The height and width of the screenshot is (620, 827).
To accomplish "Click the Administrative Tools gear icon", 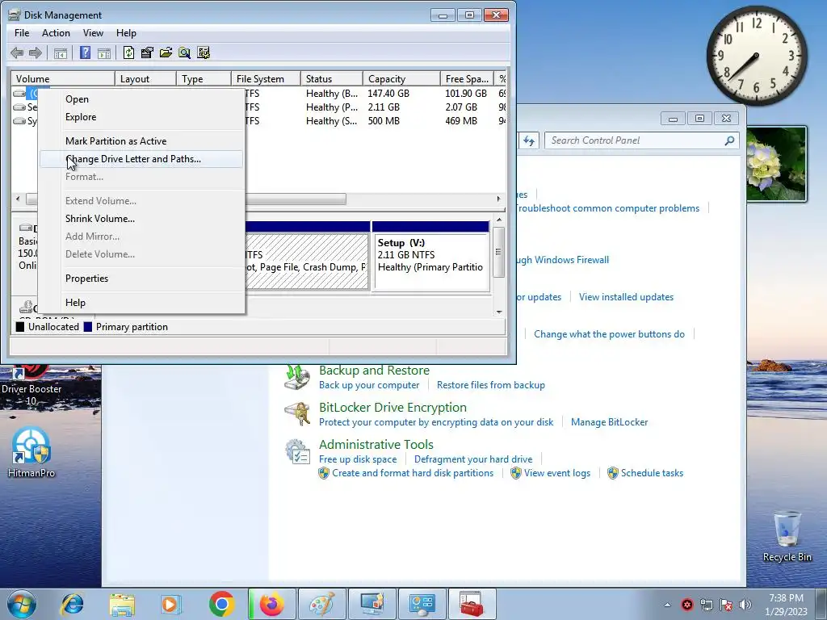I will [297, 452].
